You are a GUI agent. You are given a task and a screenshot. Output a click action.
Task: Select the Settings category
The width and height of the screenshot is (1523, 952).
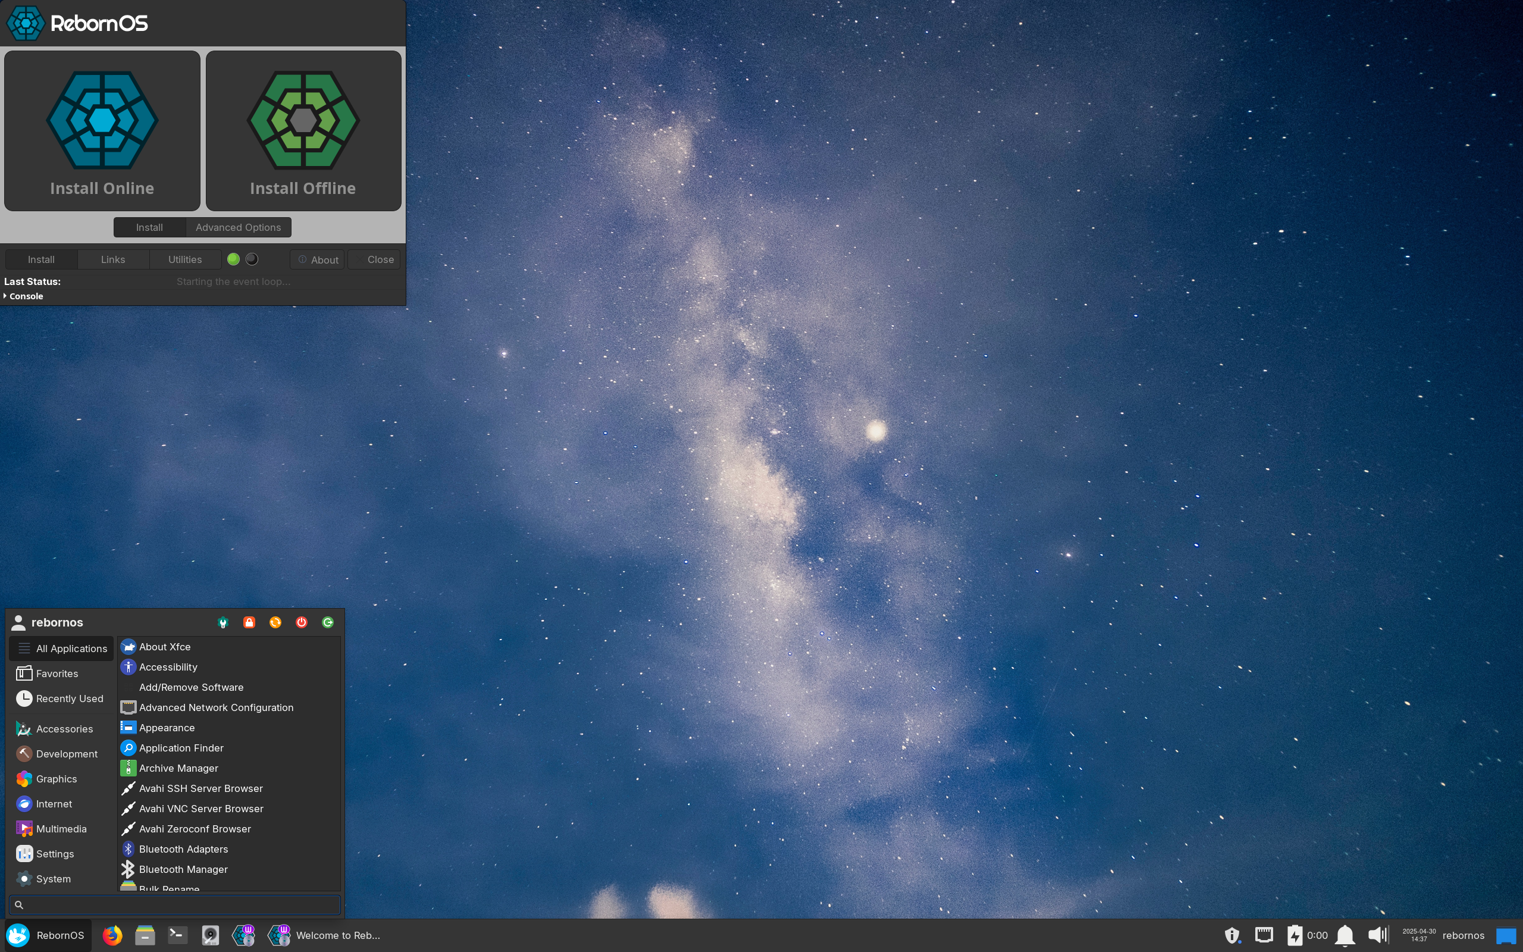pyautogui.click(x=61, y=854)
